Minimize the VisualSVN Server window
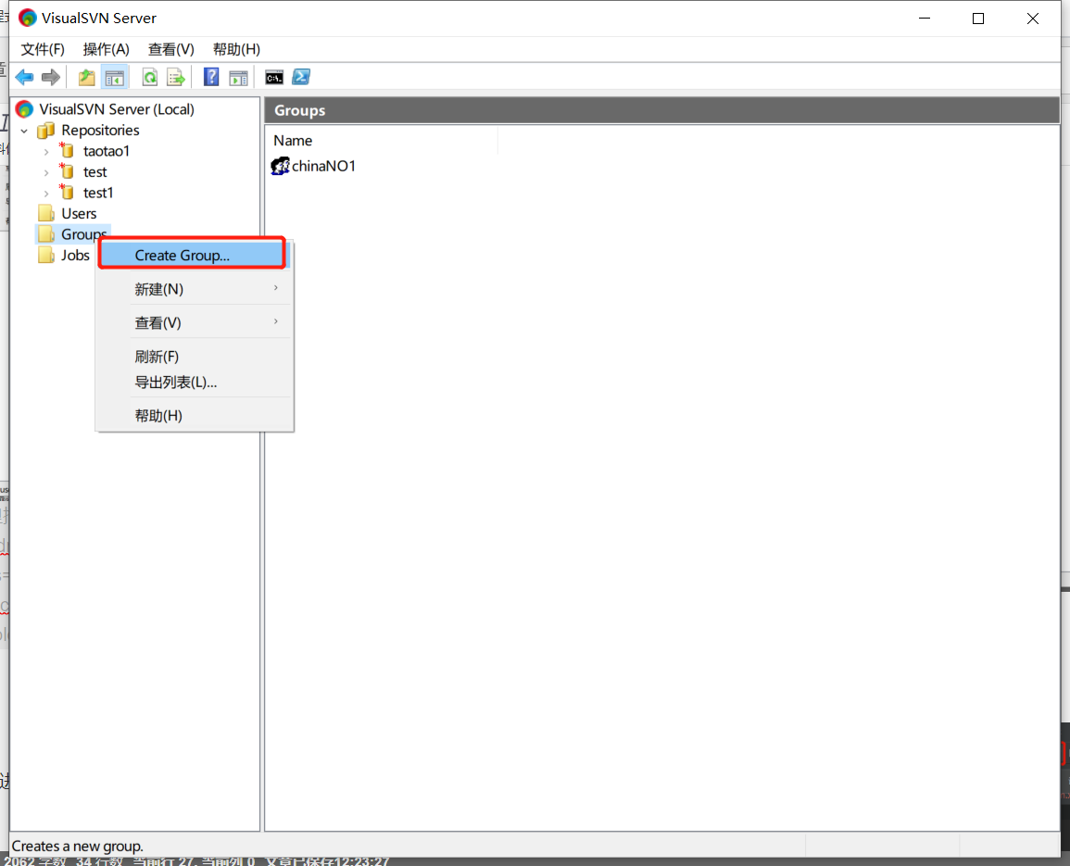Viewport: 1070px width, 866px height. [925, 19]
